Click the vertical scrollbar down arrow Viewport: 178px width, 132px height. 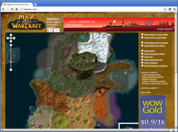click(176, 127)
